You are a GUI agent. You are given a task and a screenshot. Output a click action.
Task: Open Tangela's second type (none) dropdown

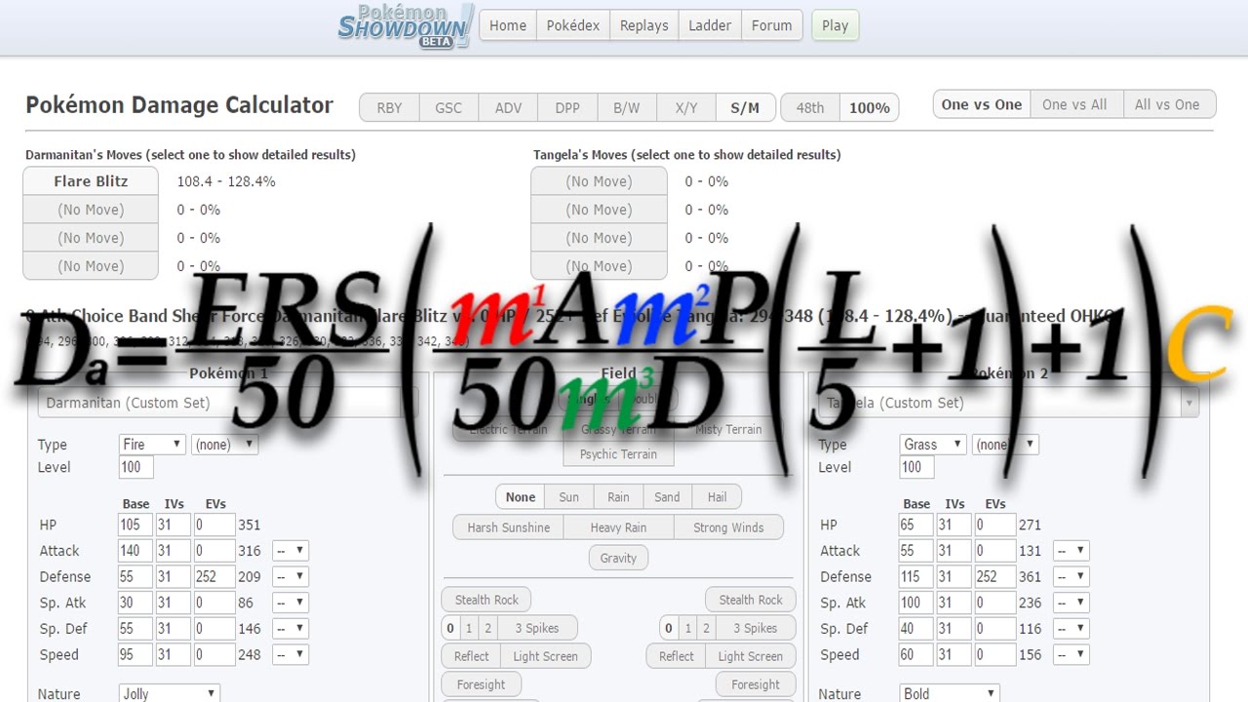(x=1005, y=445)
